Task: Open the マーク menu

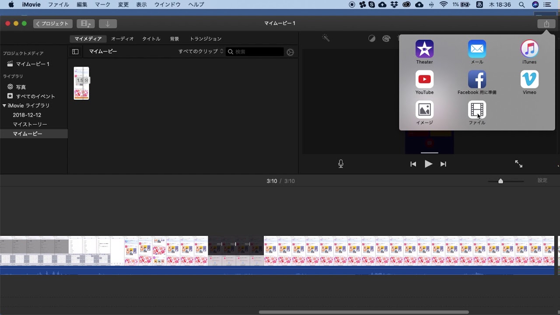Action: tap(103, 4)
